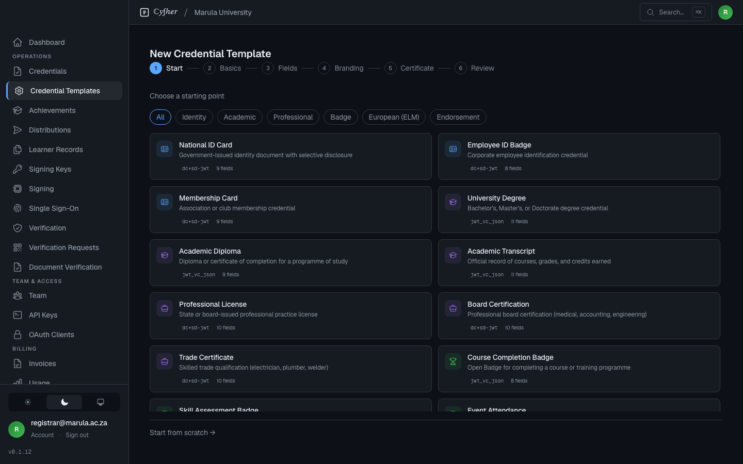Choose the Academic Transcript template
The image size is (743, 464).
(579, 262)
